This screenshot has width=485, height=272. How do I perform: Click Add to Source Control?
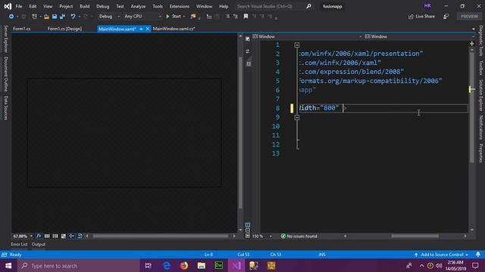(441, 255)
